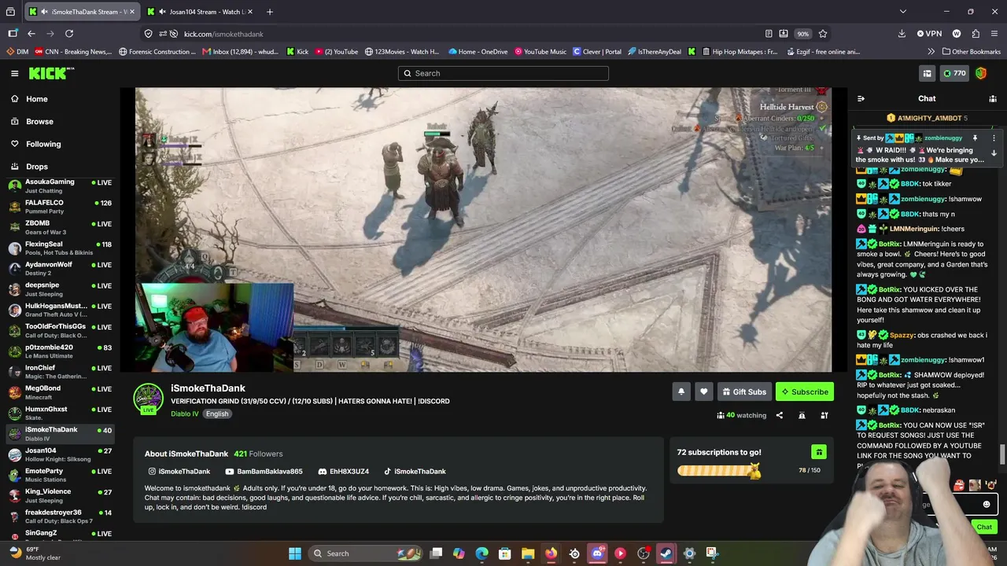Share the stream via share icon
The width and height of the screenshot is (1007, 566).
click(x=780, y=415)
